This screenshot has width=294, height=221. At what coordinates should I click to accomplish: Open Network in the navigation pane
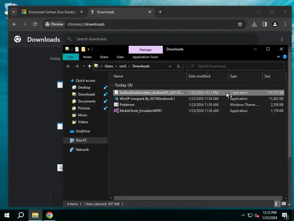click(82, 150)
